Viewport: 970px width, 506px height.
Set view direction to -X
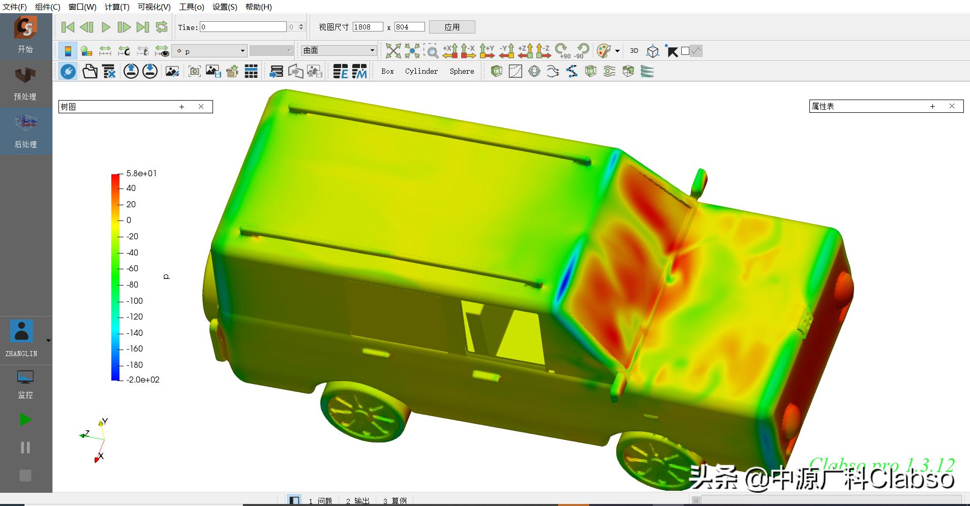click(468, 51)
